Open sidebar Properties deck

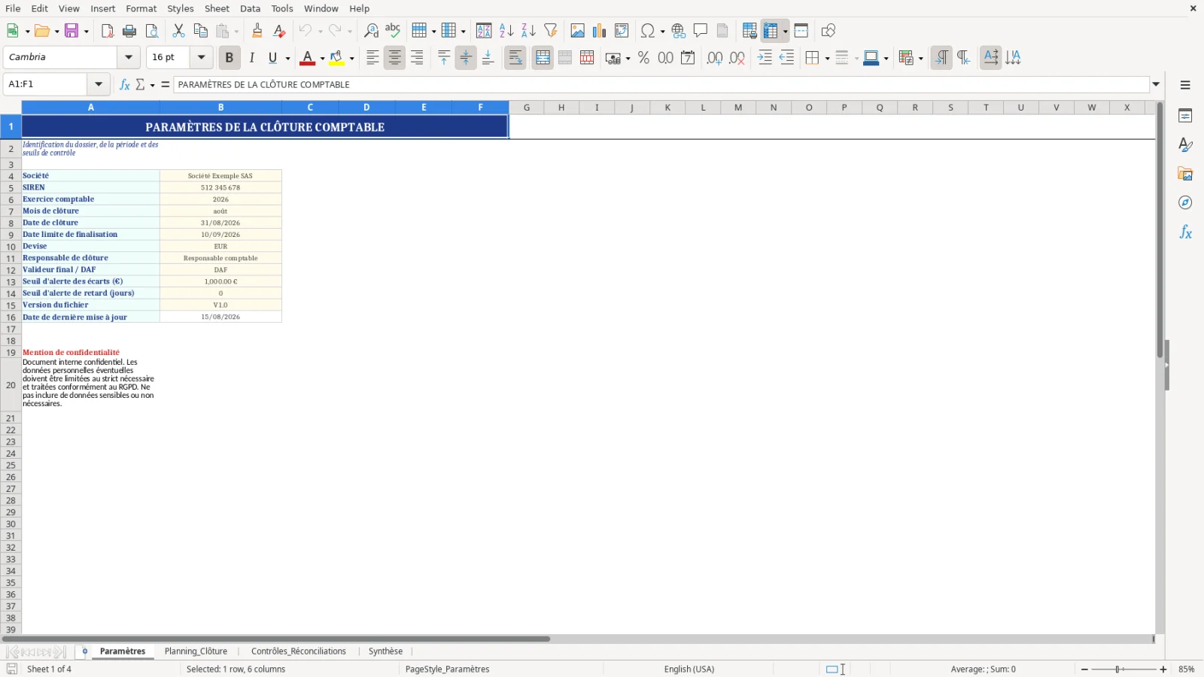(1185, 116)
